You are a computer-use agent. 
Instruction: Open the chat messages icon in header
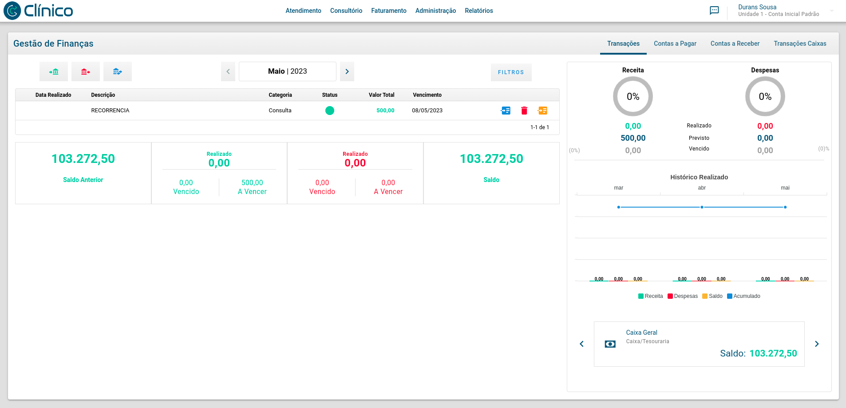click(x=714, y=11)
